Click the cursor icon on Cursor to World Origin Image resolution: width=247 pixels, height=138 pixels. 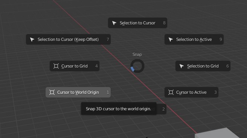52,92
